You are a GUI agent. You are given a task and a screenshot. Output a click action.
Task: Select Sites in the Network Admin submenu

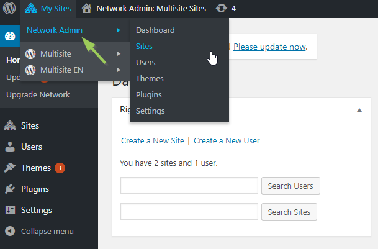coord(144,46)
